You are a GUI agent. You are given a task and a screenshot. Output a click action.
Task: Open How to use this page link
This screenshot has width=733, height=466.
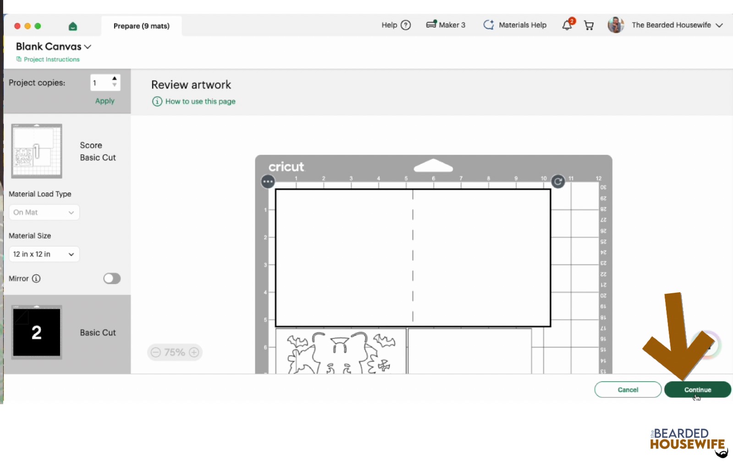click(200, 101)
